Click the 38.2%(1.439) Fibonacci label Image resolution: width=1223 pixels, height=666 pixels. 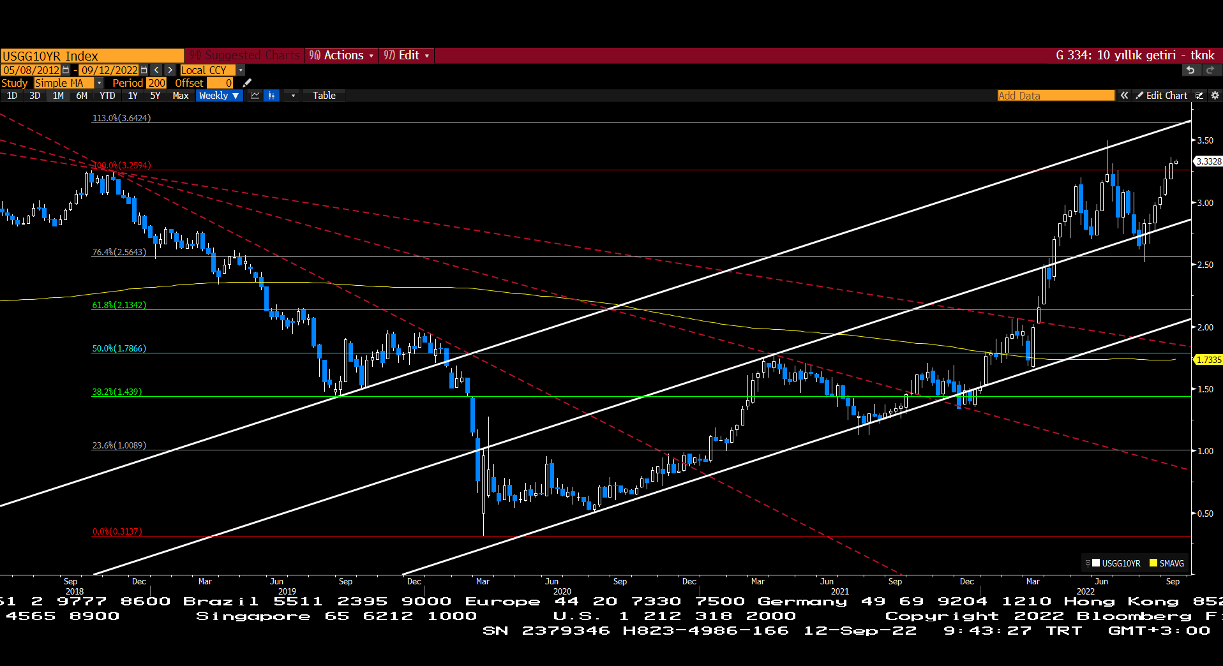click(117, 392)
